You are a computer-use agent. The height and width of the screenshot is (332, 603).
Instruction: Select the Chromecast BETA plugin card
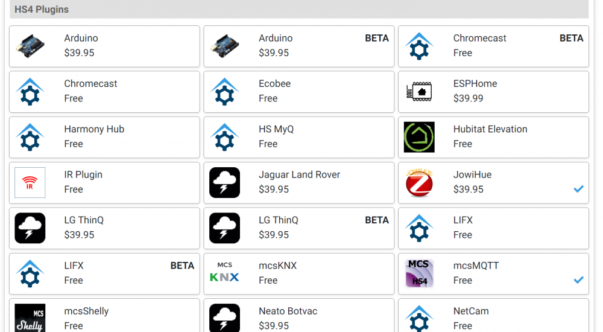(x=493, y=46)
